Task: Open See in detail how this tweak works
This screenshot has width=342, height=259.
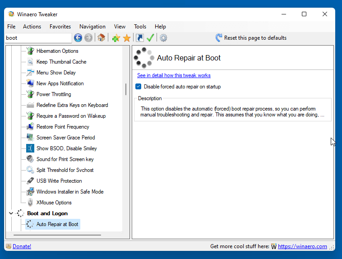Action: pos(174,75)
